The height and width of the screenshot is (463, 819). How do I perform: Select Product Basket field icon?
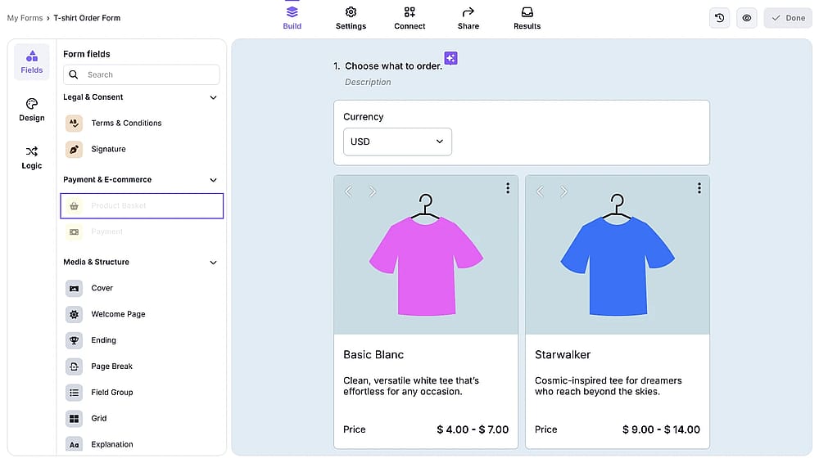pyautogui.click(x=75, y=205)
